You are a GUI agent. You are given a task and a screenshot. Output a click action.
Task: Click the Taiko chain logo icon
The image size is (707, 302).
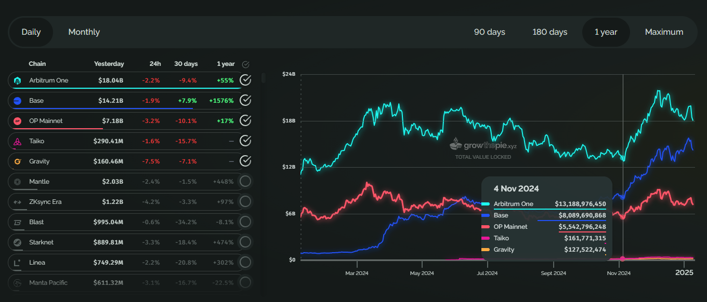point(17,141)
